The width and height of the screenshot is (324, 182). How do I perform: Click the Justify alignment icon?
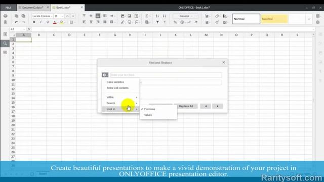pyautogui.click(x=105, y=22)
